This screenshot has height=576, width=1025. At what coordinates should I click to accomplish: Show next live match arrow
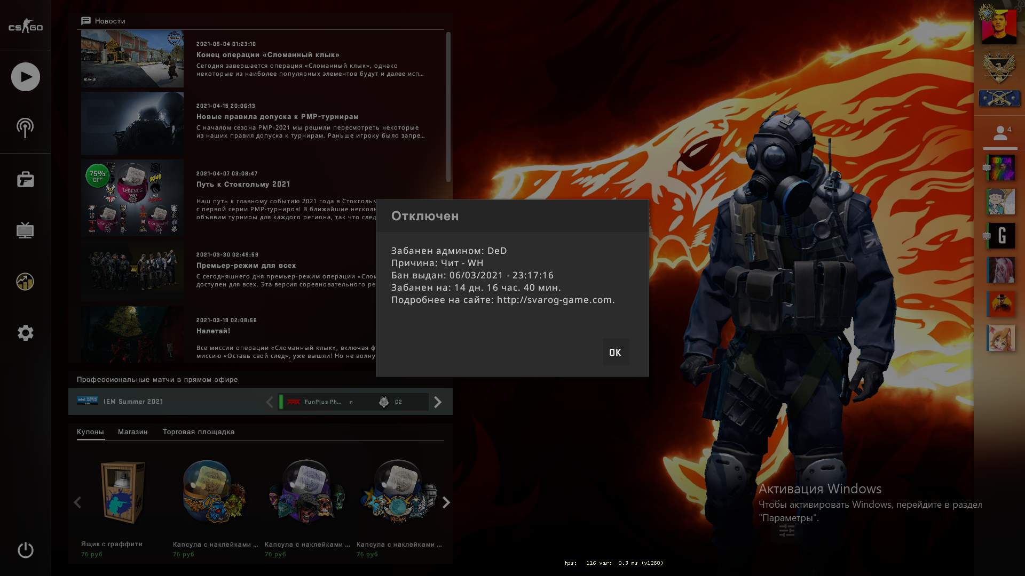(x=438, y=402)
